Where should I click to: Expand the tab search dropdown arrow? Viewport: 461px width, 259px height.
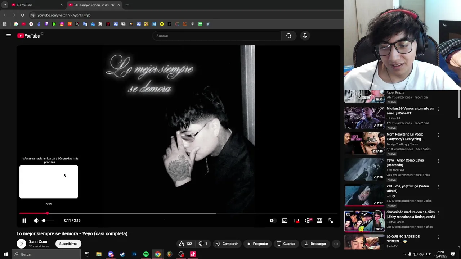pyautogui.click(x=5, y=5)
